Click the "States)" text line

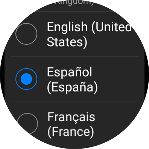(x=67, y=42)
